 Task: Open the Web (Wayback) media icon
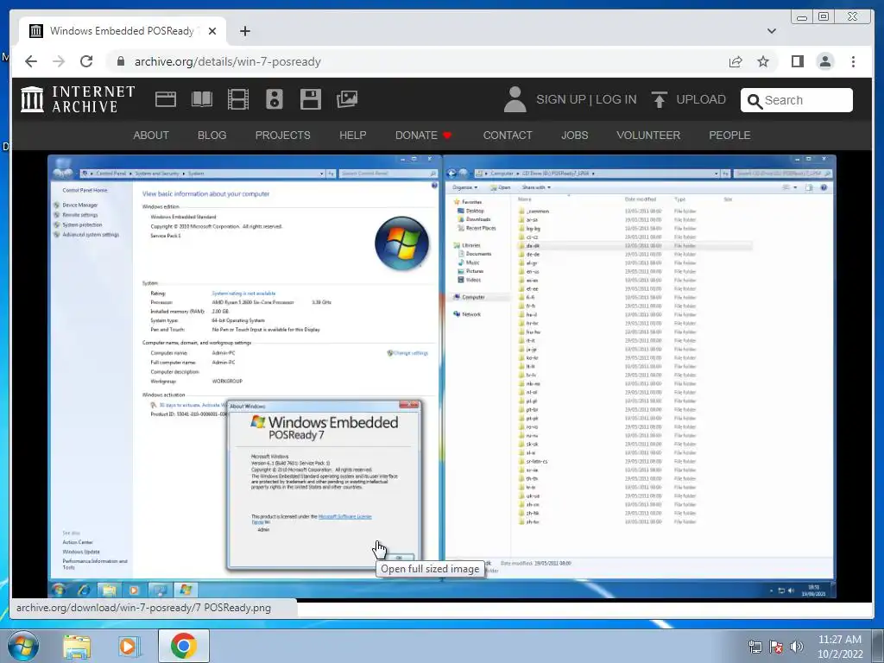(x=166, y=99)
